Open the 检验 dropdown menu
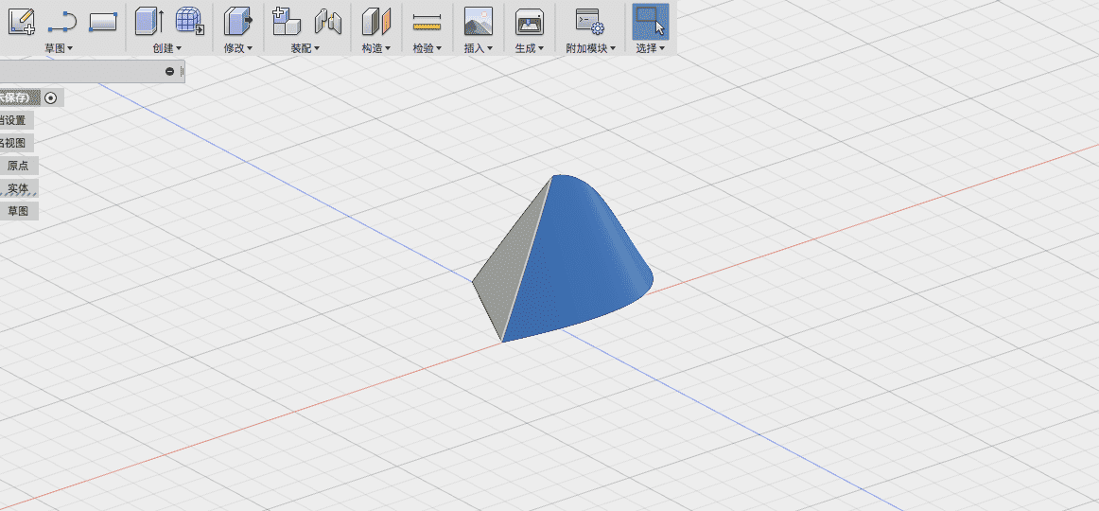This screenshot has width=1099, height=511. 427,48
